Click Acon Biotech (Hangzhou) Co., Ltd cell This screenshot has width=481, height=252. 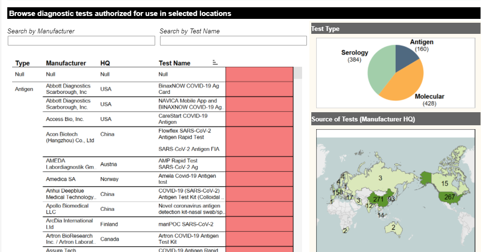(70, 137)
